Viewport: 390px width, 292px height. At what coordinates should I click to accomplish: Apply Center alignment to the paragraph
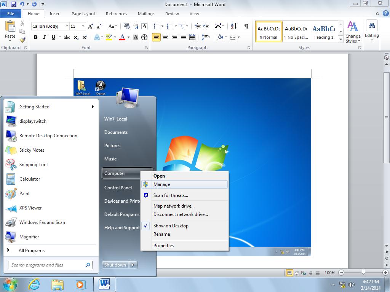[x=165, y=37]
